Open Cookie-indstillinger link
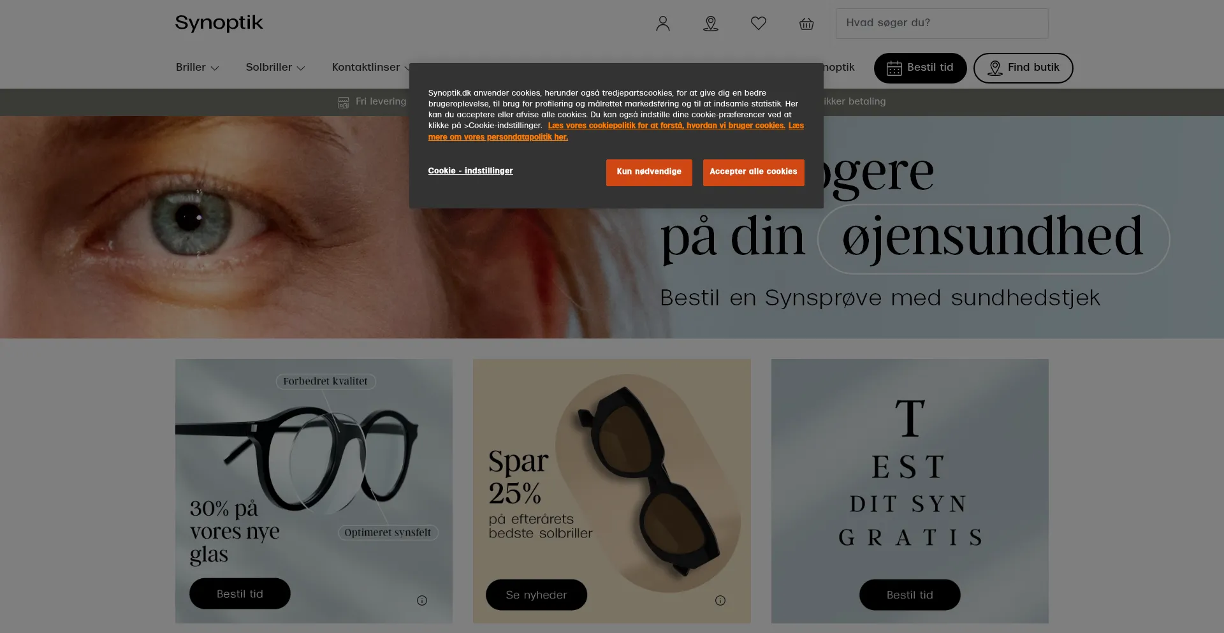The width and height of the screenshot is (1224, 633). (470, 171)
